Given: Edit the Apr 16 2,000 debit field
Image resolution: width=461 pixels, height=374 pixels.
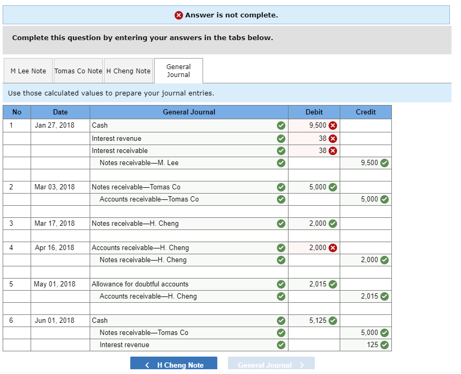Looking at the screenshot, I should pyautogui.click(x=314, y=248).
